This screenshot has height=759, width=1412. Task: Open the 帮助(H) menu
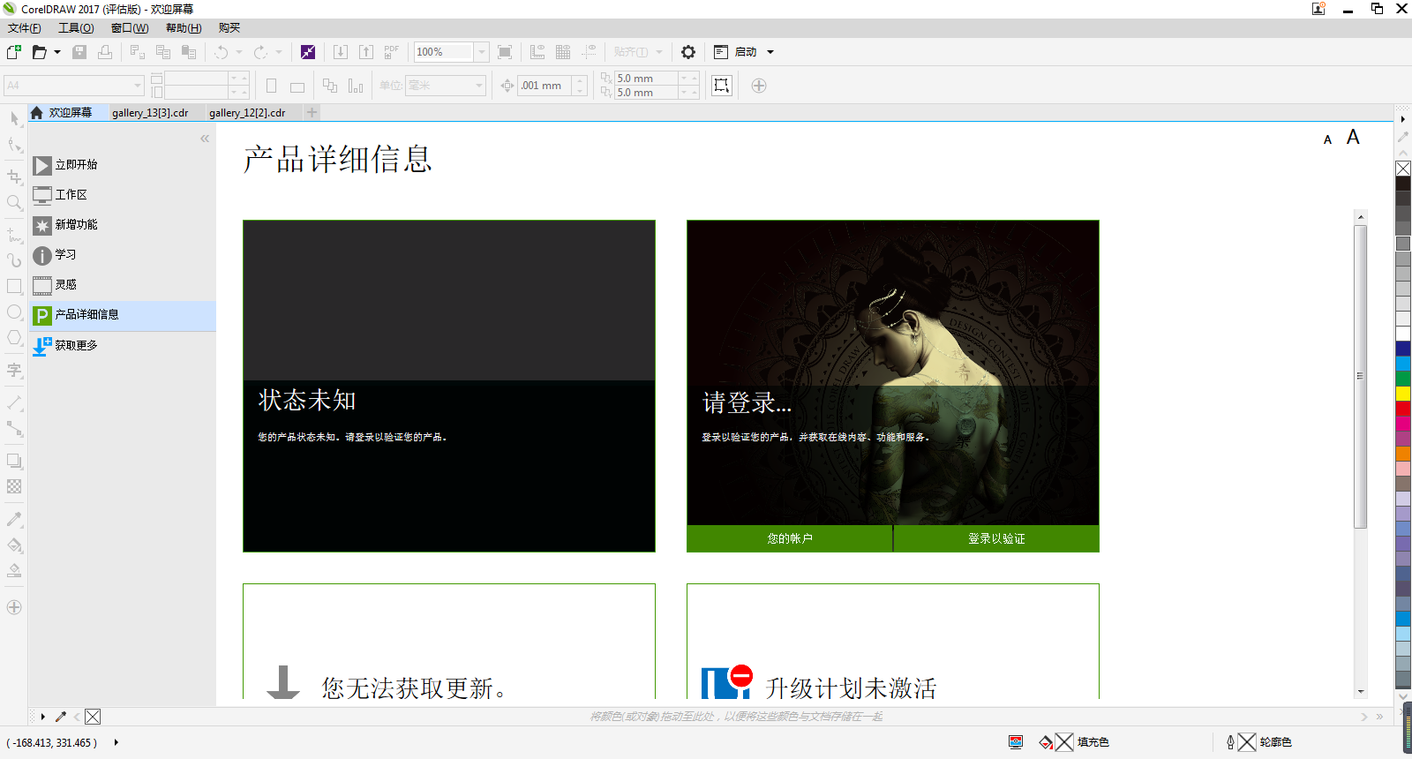pos(184,28)
